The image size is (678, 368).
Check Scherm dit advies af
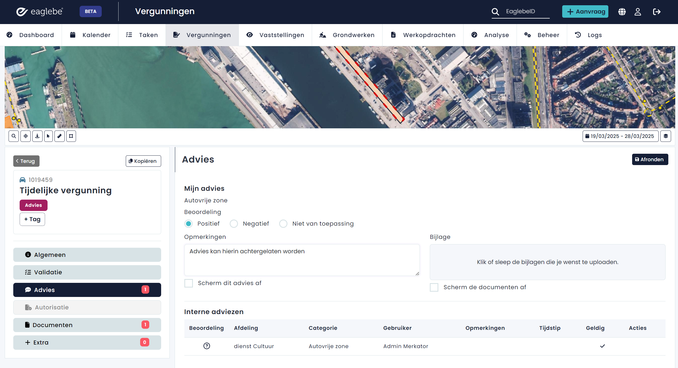(x=189, y=283)
